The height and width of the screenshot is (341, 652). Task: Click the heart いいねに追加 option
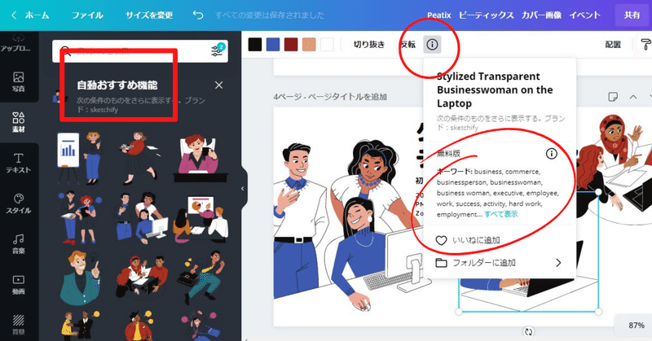click(x=468, y=240)
